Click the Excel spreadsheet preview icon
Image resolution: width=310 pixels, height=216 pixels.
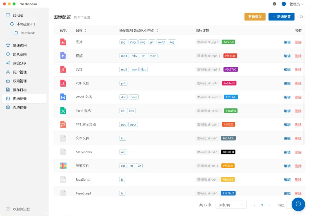pyautogui.click(x=63, y=111)
